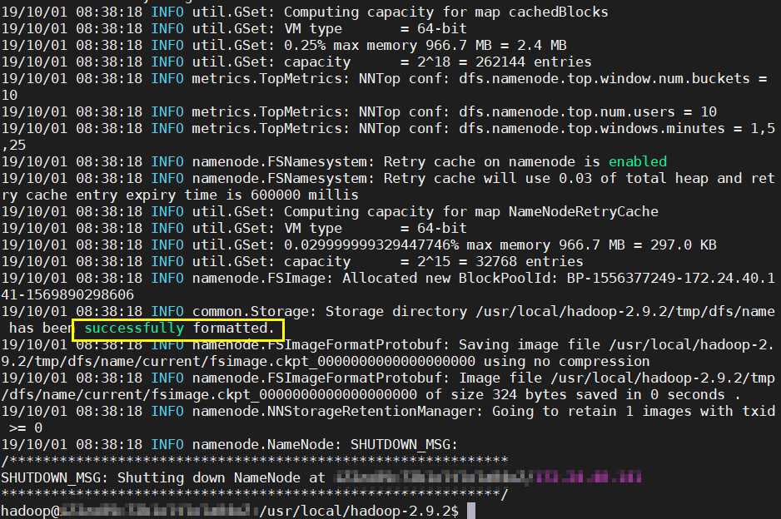Click 'namenode.NameNode: SHUTDOWN_MSG:' text
The width and height of the screenshot is (781, 519).
325,445
